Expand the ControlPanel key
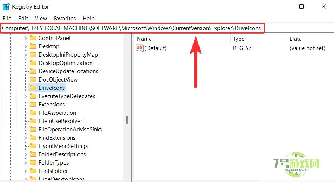334x182 pixels. pos(25,38)
